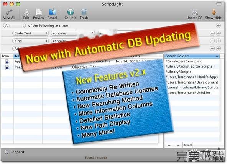Add a rule after the third rule row
The width and height of the screenshot is (230, 167).
[218, 49]
